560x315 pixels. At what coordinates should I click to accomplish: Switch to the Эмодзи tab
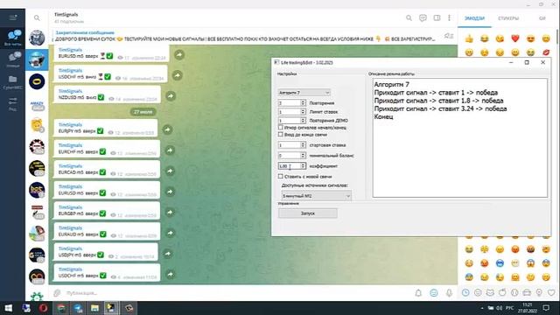[474, 18]
